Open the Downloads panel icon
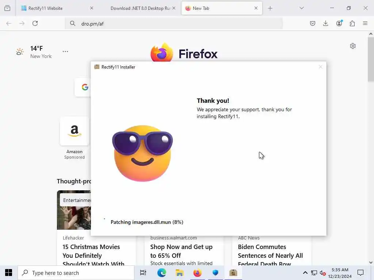Screen dimensions: 374x280 [325, 23]
